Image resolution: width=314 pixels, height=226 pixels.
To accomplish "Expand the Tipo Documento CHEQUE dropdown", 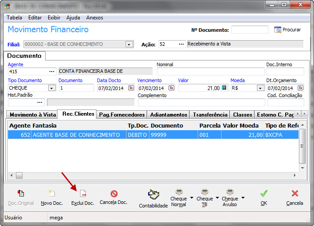I will point(52,88).
